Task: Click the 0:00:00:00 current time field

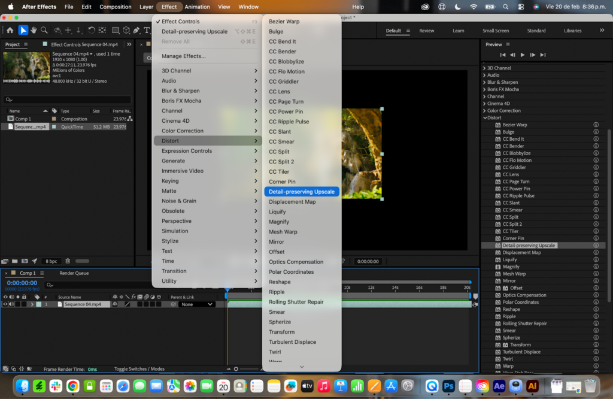Action: click(22, 284)
